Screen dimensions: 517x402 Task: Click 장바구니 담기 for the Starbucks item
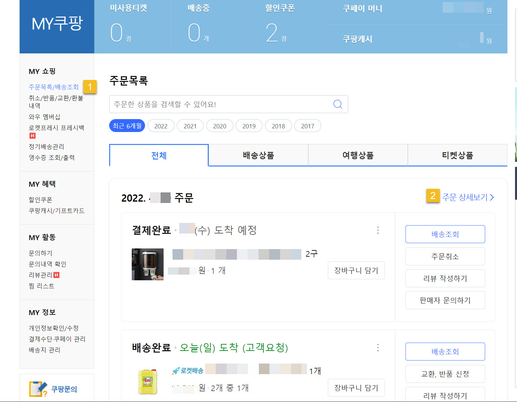click(x=356, y=270)
